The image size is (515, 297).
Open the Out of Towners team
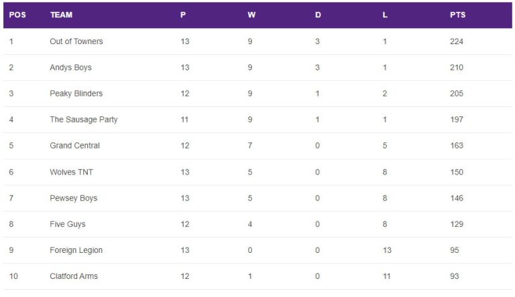pos(76,41)
